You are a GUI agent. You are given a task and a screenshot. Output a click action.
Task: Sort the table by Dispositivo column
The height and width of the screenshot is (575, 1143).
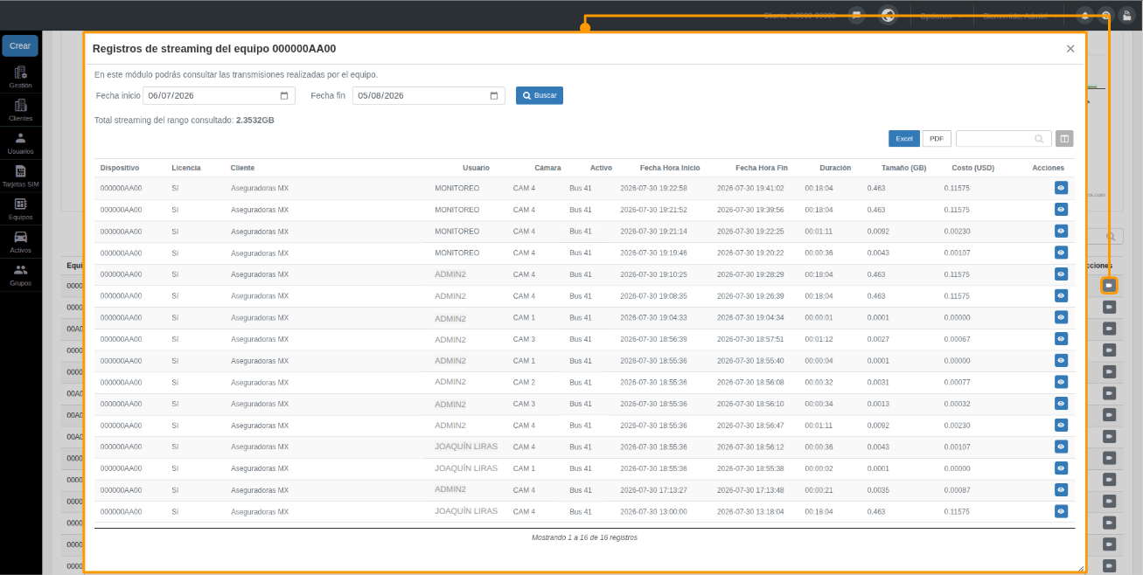(x=120, y=168)
